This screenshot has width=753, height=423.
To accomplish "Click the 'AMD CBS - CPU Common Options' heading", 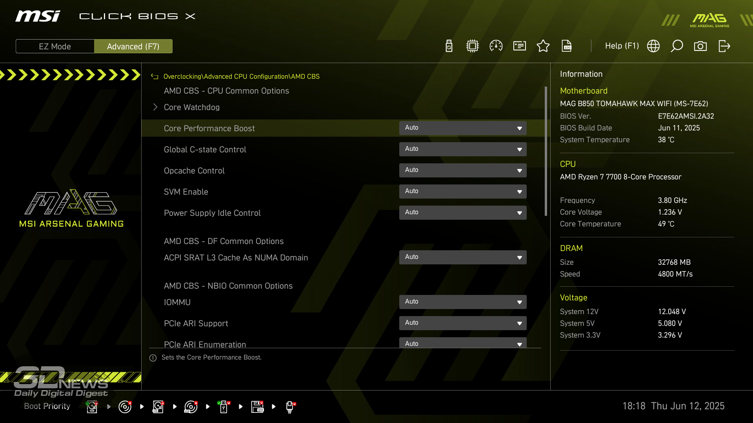I will coord(226,91).
